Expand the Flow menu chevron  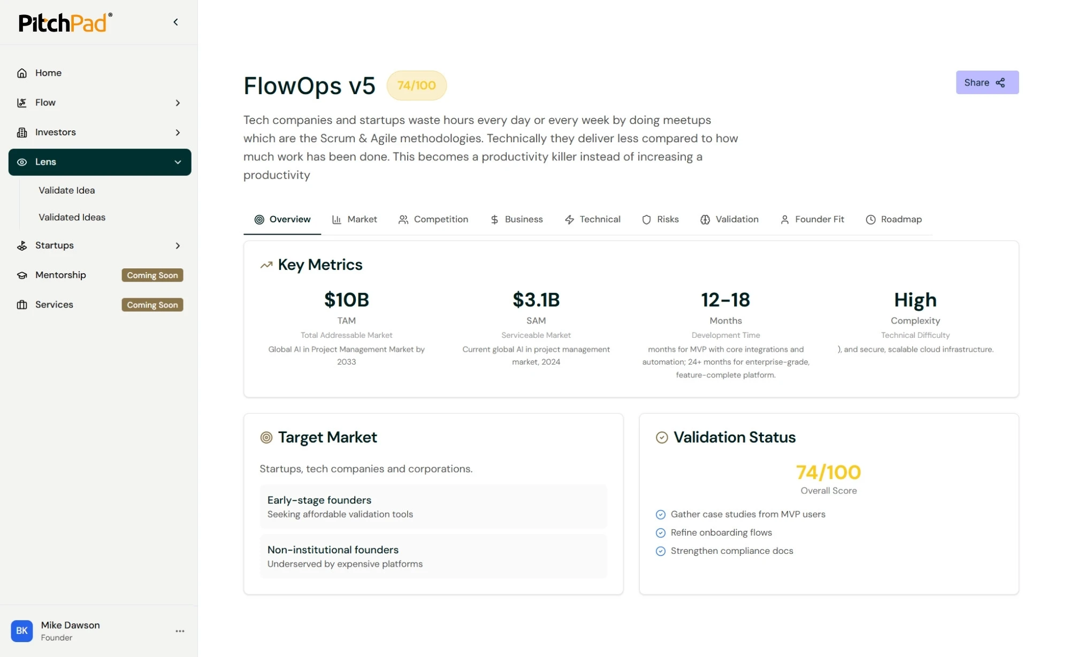178,103
